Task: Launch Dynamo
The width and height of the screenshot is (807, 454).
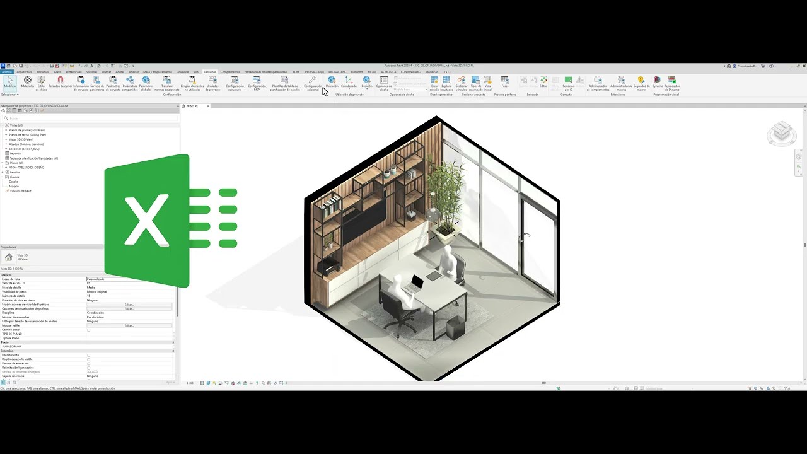Action: point(658,83)
